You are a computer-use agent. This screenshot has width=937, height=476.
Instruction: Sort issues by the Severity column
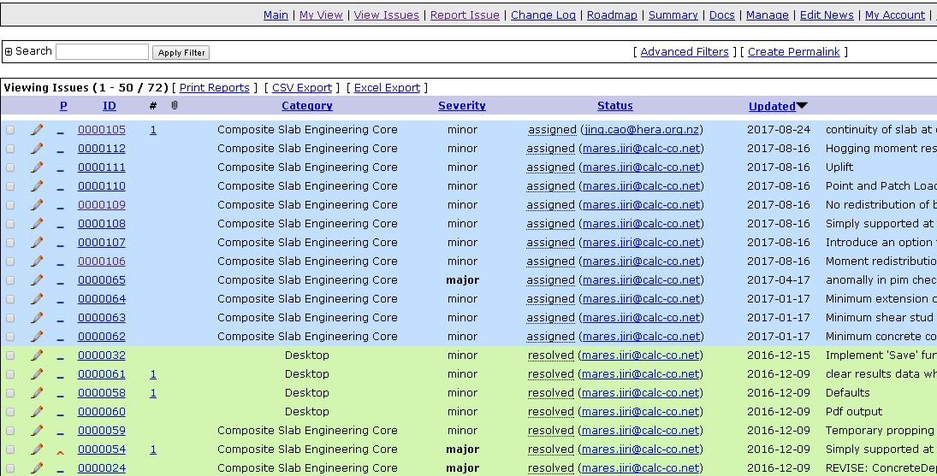tap(461, 106)
